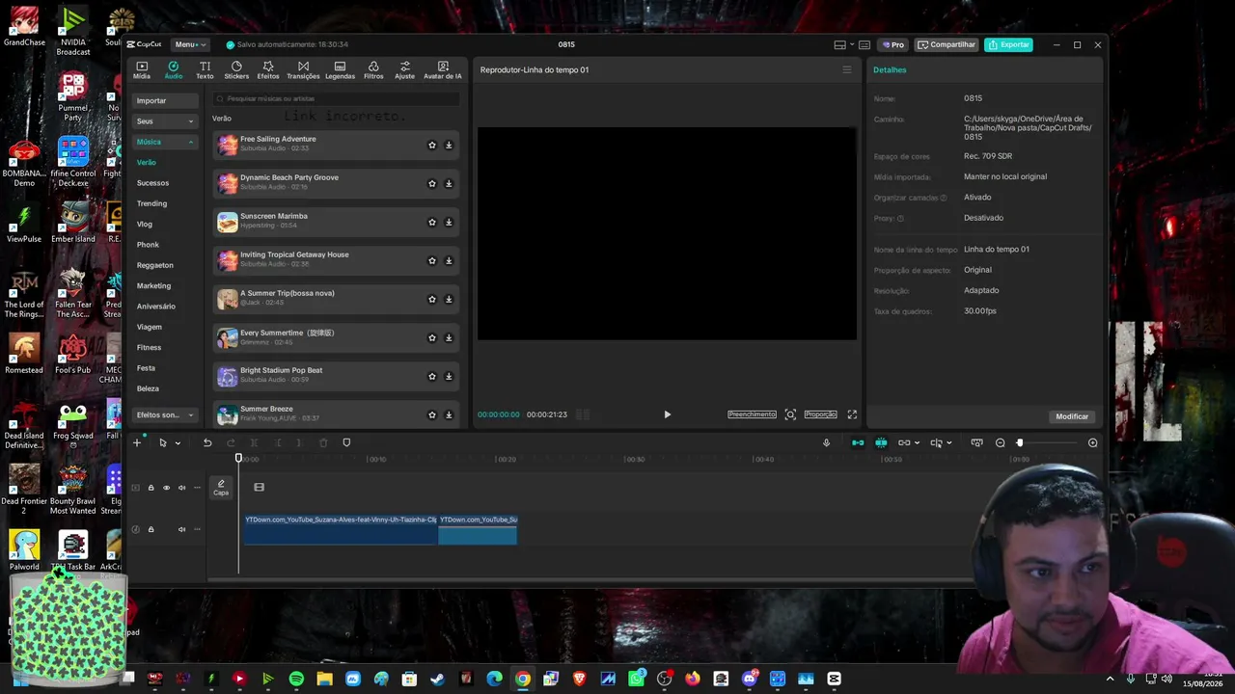Enter fullscreen preview mode
The height and width of the screenshot is (694, 1235).
point(852,414)
